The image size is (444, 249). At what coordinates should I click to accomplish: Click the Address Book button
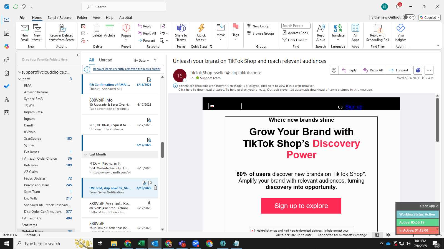pyautogui.click(x=296, y=33)
